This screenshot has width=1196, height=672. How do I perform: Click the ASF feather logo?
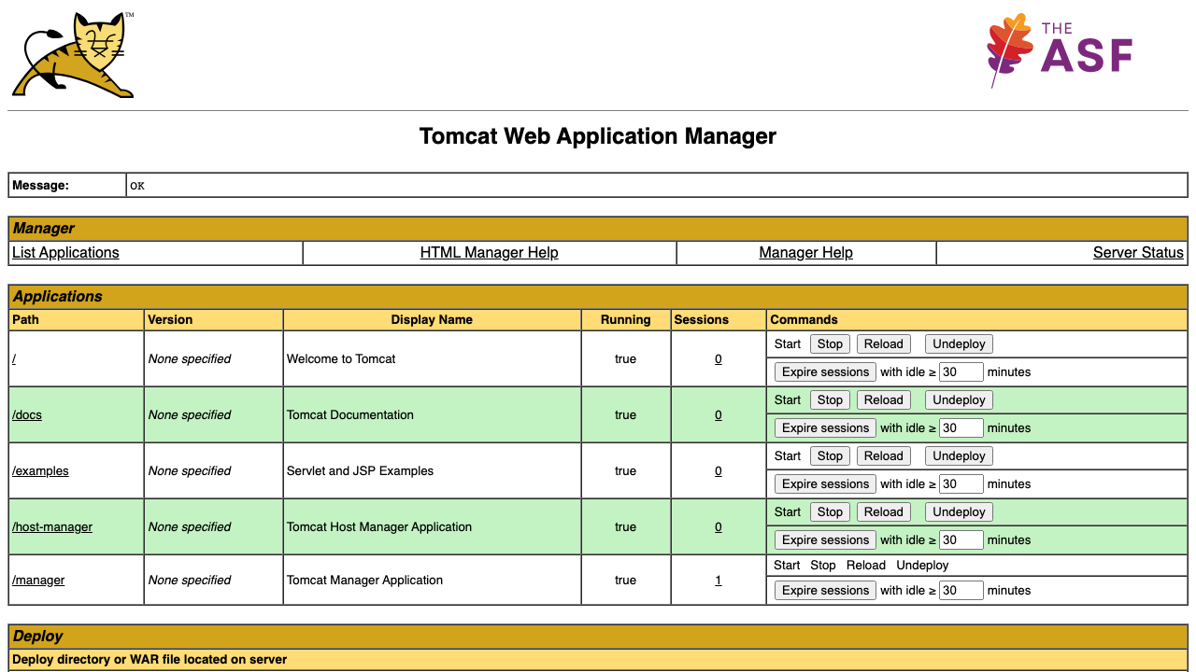pos(1060,50)
